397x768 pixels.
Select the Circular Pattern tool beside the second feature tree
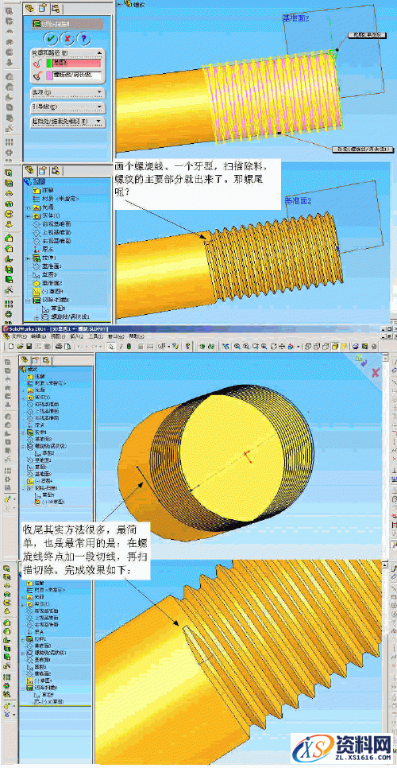9,314
